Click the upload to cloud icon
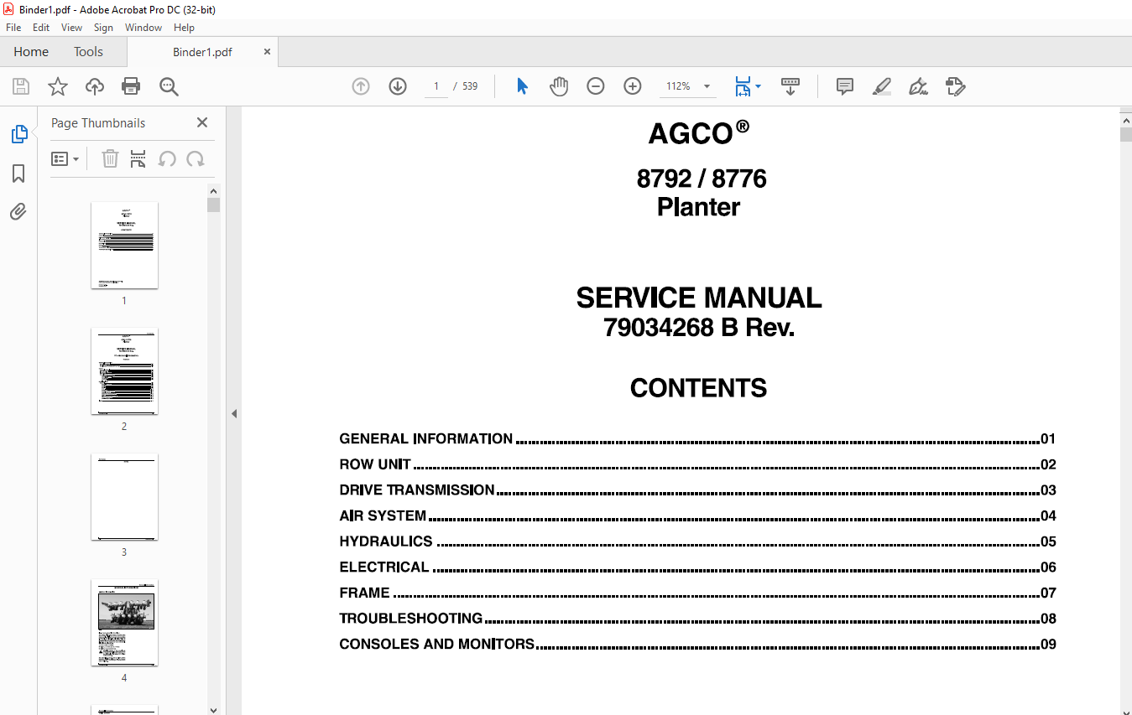 (x=95, y=86)
